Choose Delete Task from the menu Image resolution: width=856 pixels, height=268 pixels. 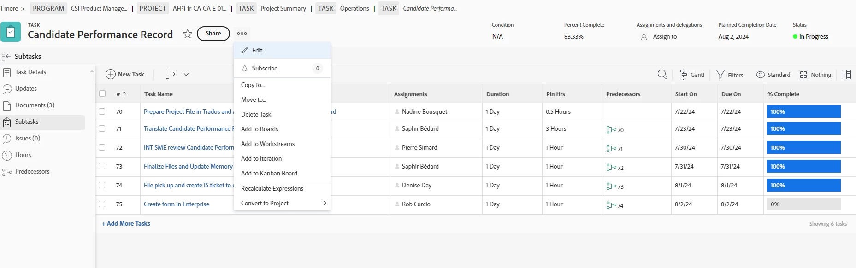[256, 114]
